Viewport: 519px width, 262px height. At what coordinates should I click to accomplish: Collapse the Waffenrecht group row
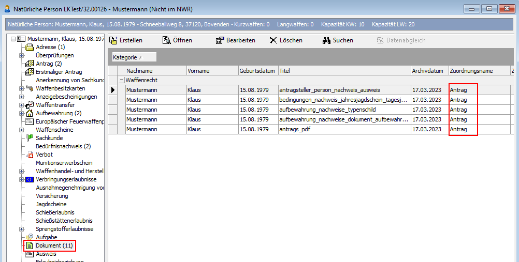coord(121,80)
